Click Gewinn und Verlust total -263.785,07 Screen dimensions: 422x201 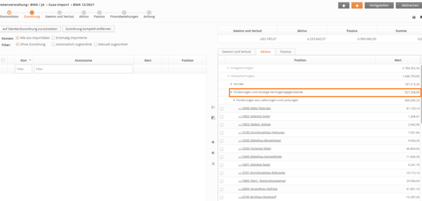pos(268,39)
